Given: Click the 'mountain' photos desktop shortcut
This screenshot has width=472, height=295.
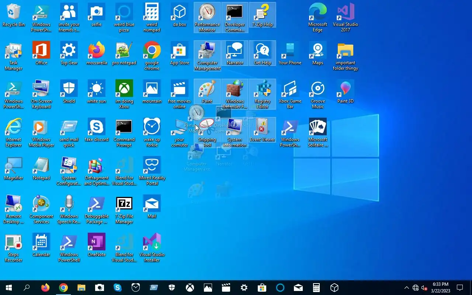Looking at the screenshot, I should pos(152,92).
